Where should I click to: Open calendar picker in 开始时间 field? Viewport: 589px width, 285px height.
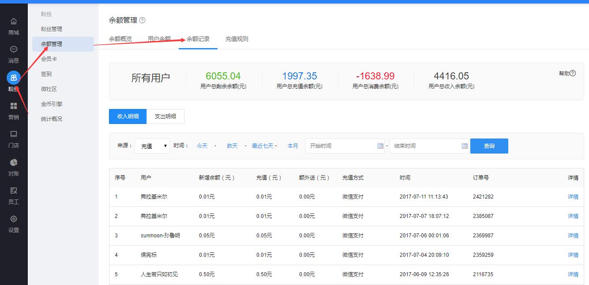coord(380,146)
